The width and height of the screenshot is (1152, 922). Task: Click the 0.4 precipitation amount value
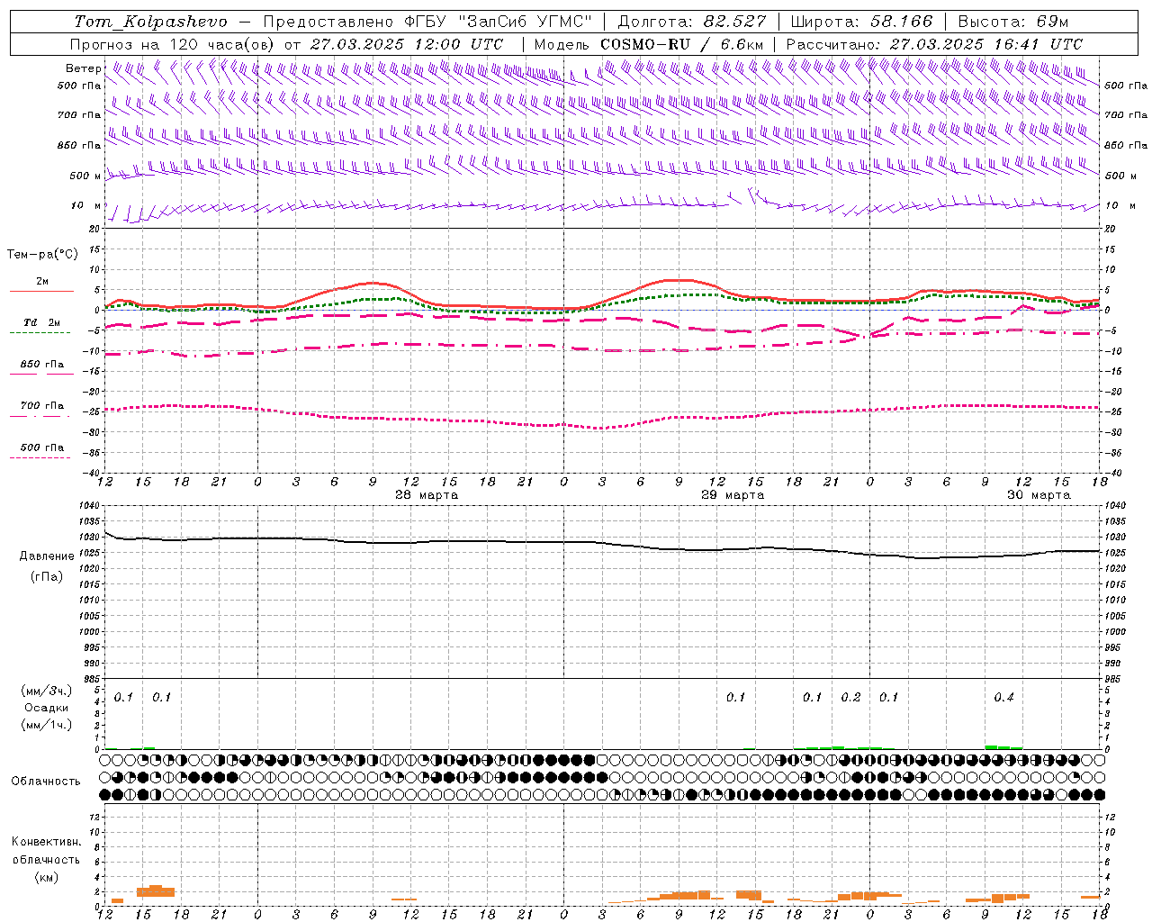click(1004, 698)
